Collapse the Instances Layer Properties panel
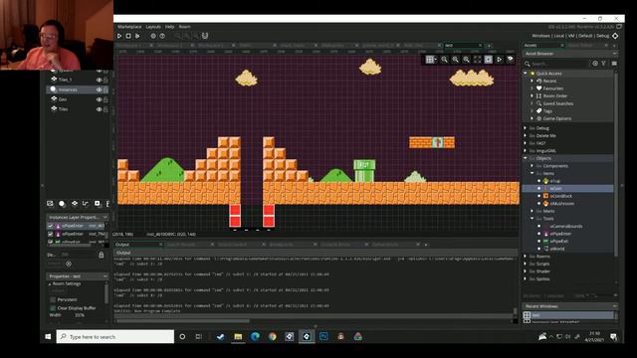Viewport: 637px width, 358px height. pos(106,217)
